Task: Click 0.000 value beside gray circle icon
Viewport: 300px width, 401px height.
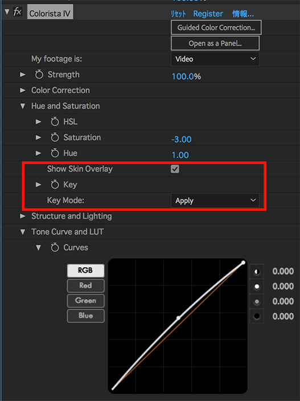Action: coord(283,301)
